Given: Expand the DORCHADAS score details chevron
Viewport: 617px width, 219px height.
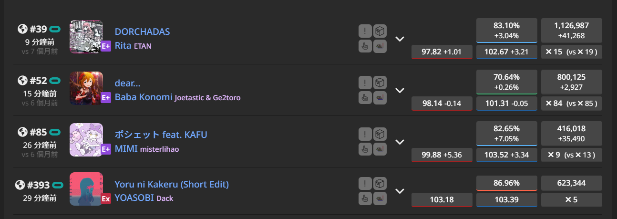Looking at the screenshot, I should point(400,39).
